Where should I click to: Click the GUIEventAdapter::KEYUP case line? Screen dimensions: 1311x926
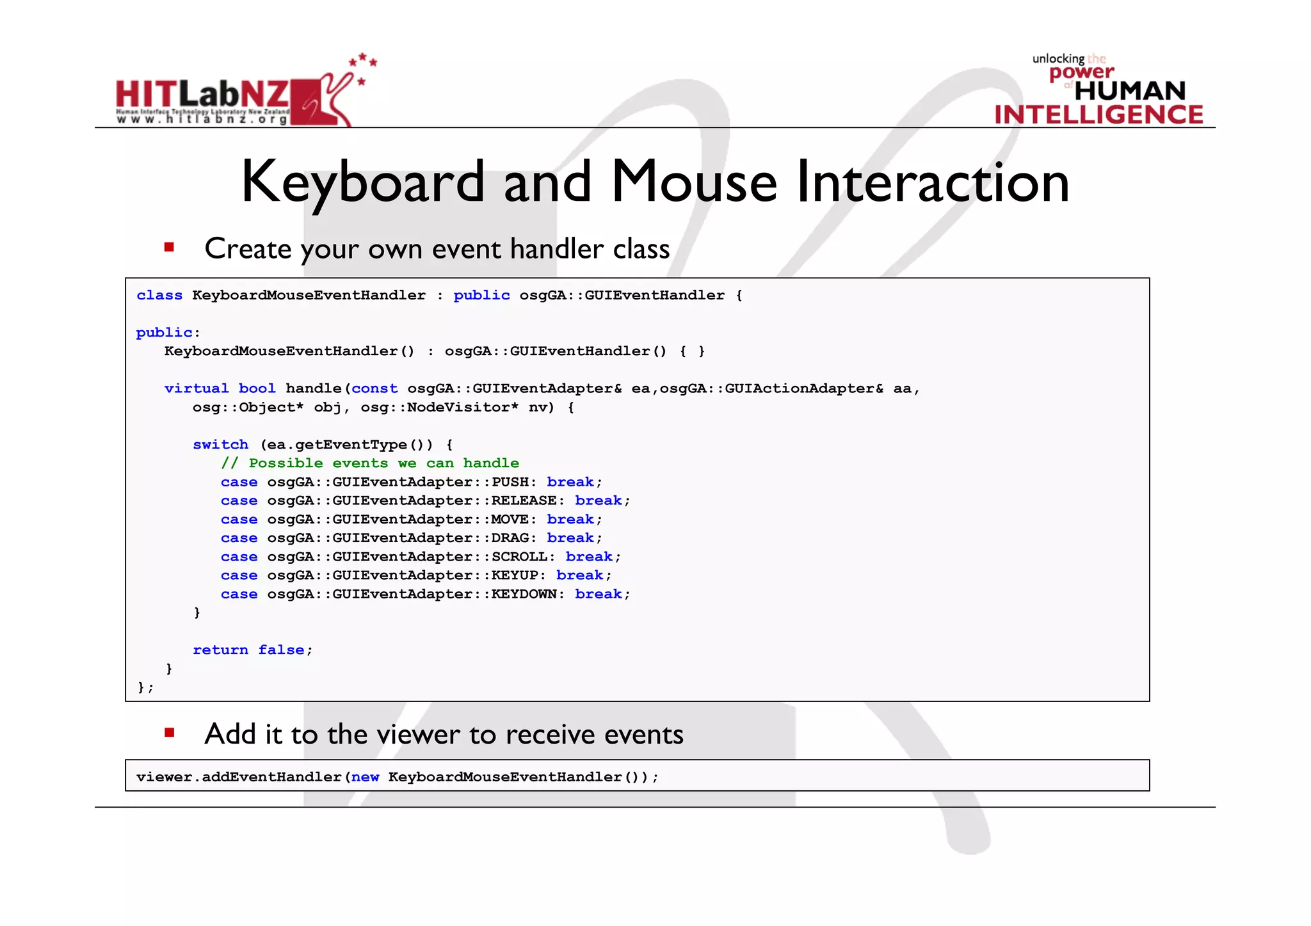tap(416, 575)
